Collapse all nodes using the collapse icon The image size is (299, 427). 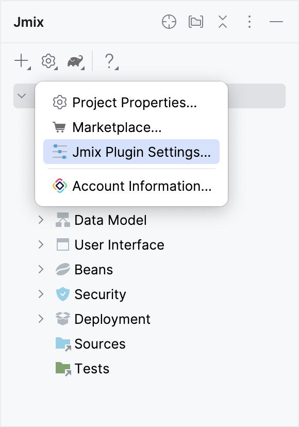[223, 22]
